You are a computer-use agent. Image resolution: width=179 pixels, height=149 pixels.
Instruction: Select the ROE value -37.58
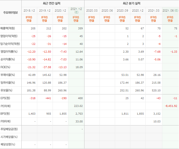(x=47, y=67)
